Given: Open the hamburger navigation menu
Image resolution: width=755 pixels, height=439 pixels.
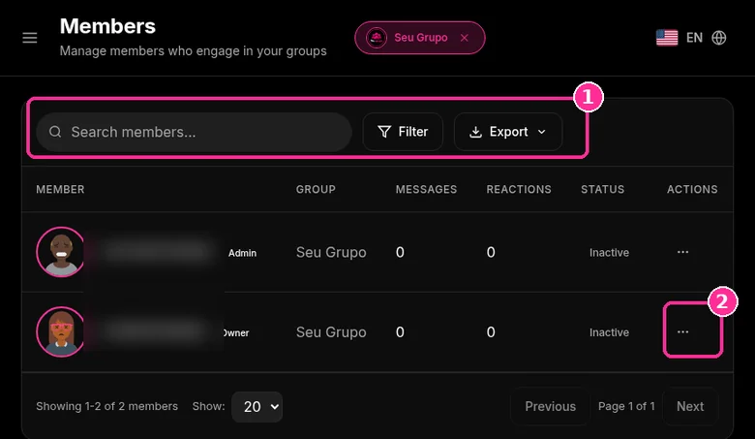Looking at the screenshot, I should pos(29,38).
